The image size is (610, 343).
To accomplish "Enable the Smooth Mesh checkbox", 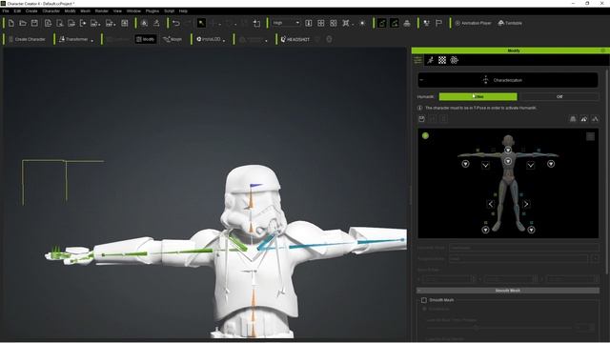I will tap(424, 300).
